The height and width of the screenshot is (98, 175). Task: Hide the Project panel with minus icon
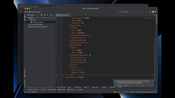pyautogui.click(x=54, y=15)
